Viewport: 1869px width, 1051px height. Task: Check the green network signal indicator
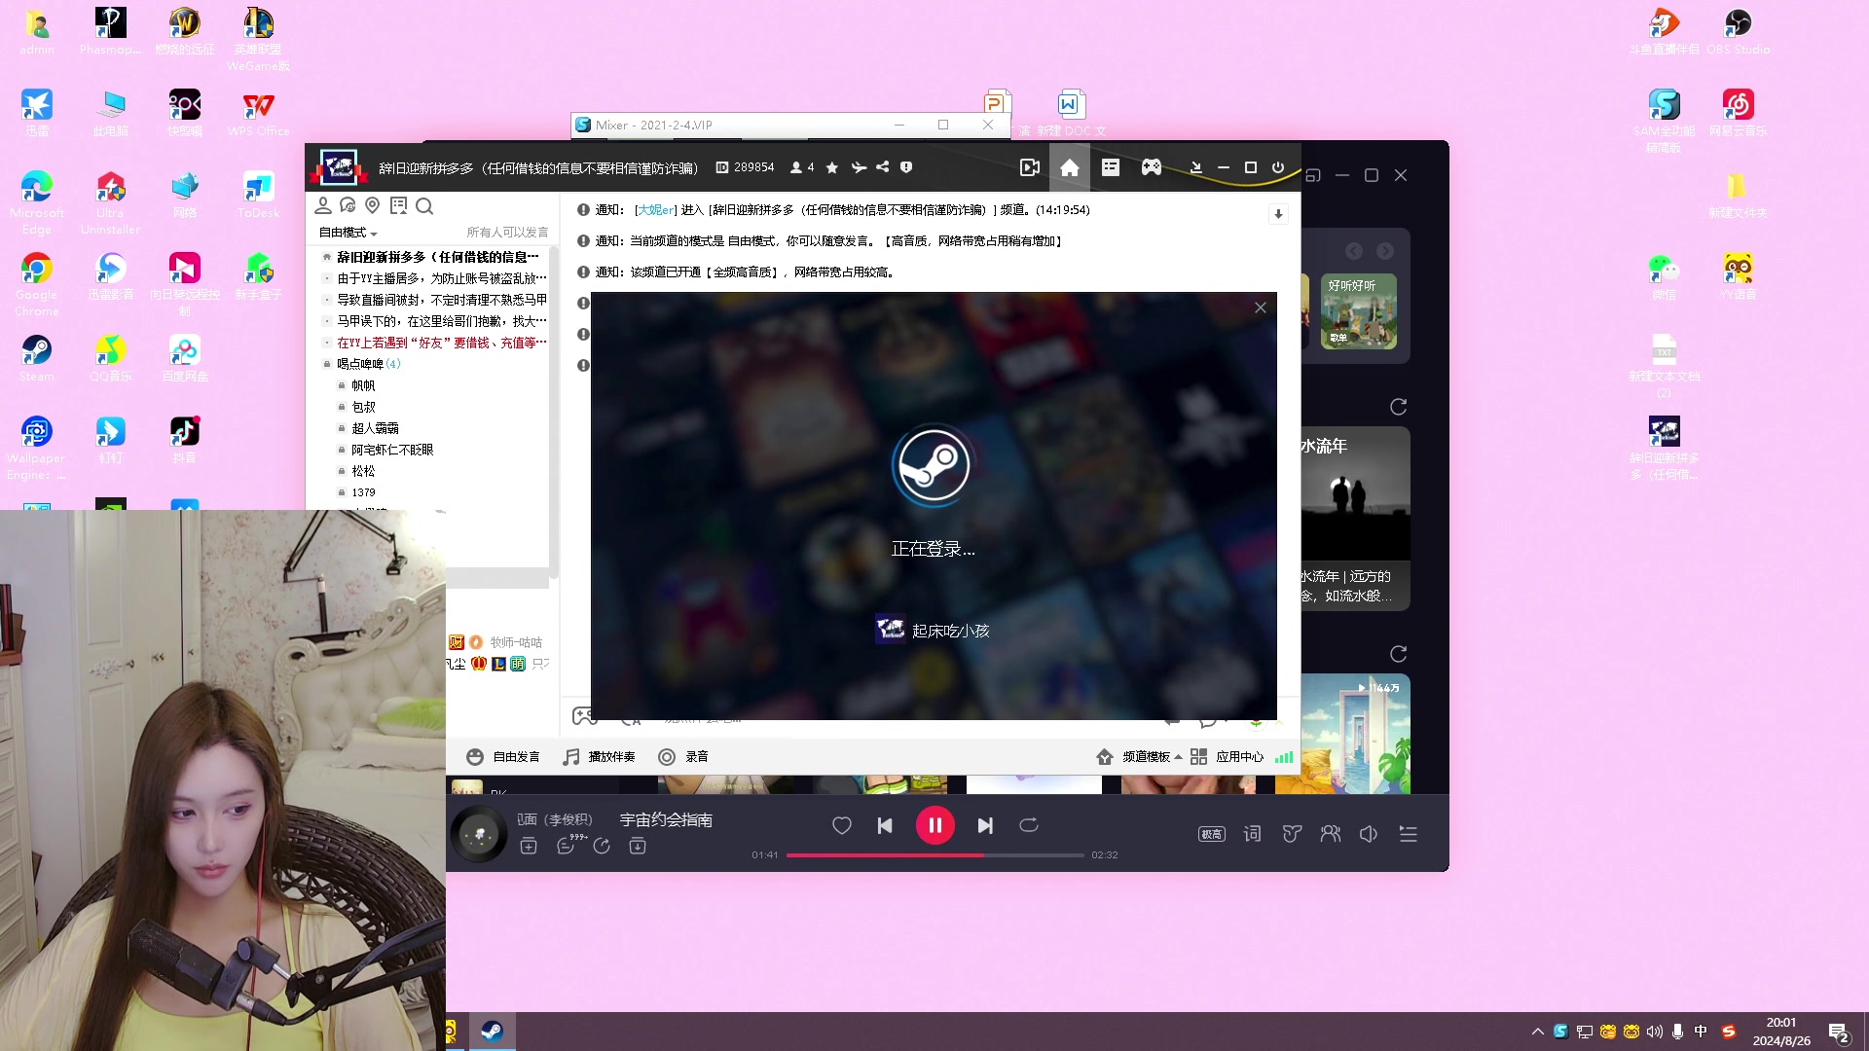(x=1284, y=757)
